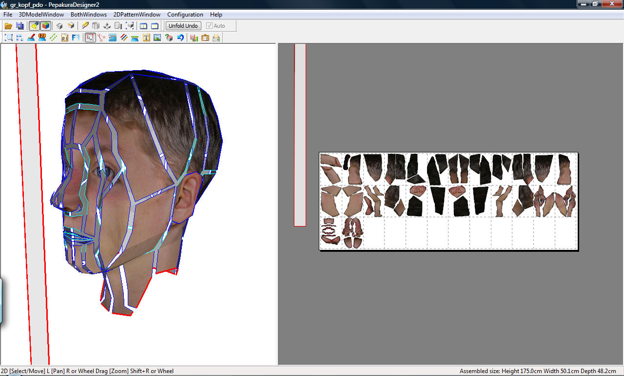Click the orange-sided cube icon
The height and width of the screenshot is (376, 624).
[x=71, y=26]
